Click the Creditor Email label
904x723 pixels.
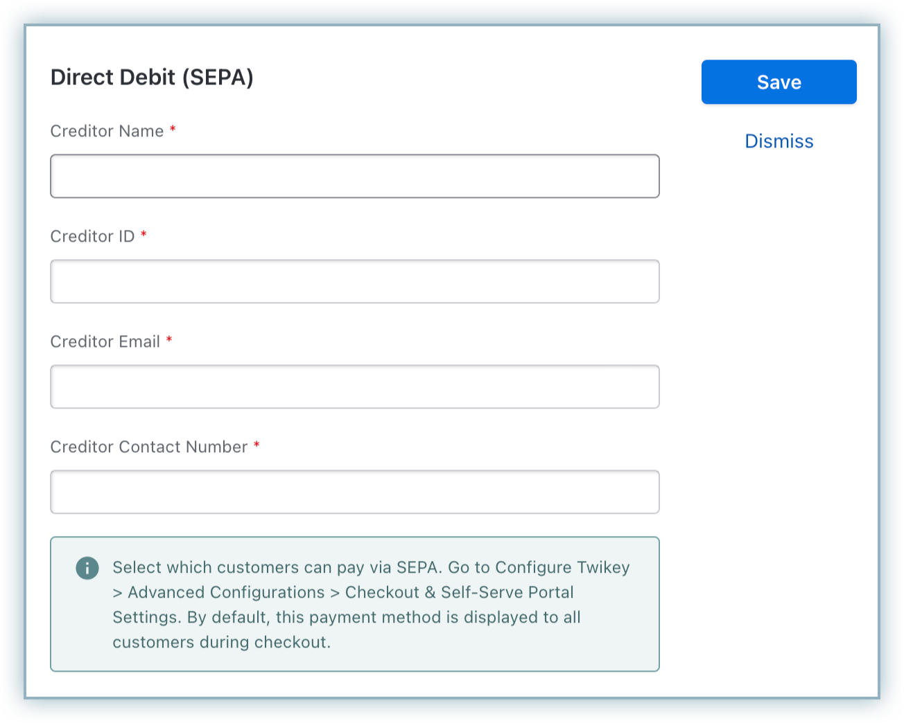coord(105,342)
